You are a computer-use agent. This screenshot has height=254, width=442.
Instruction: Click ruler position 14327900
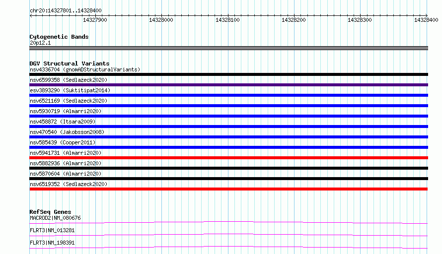click(95, 20)
